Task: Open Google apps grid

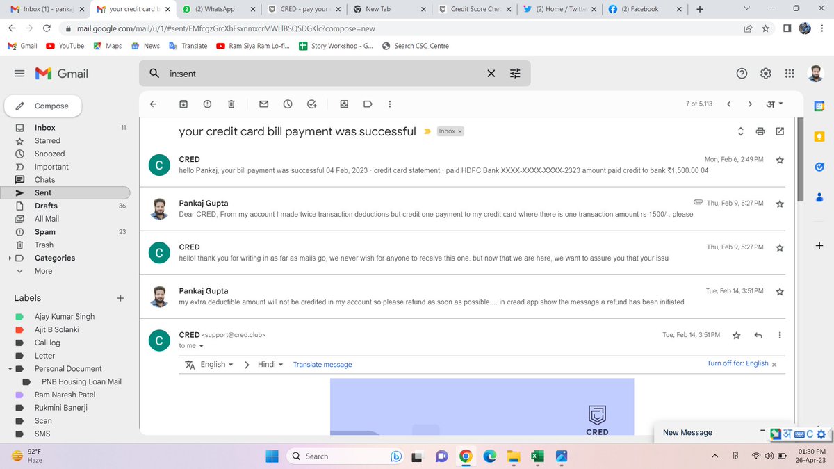Action: pyautogui.click(x=790, y=74)
